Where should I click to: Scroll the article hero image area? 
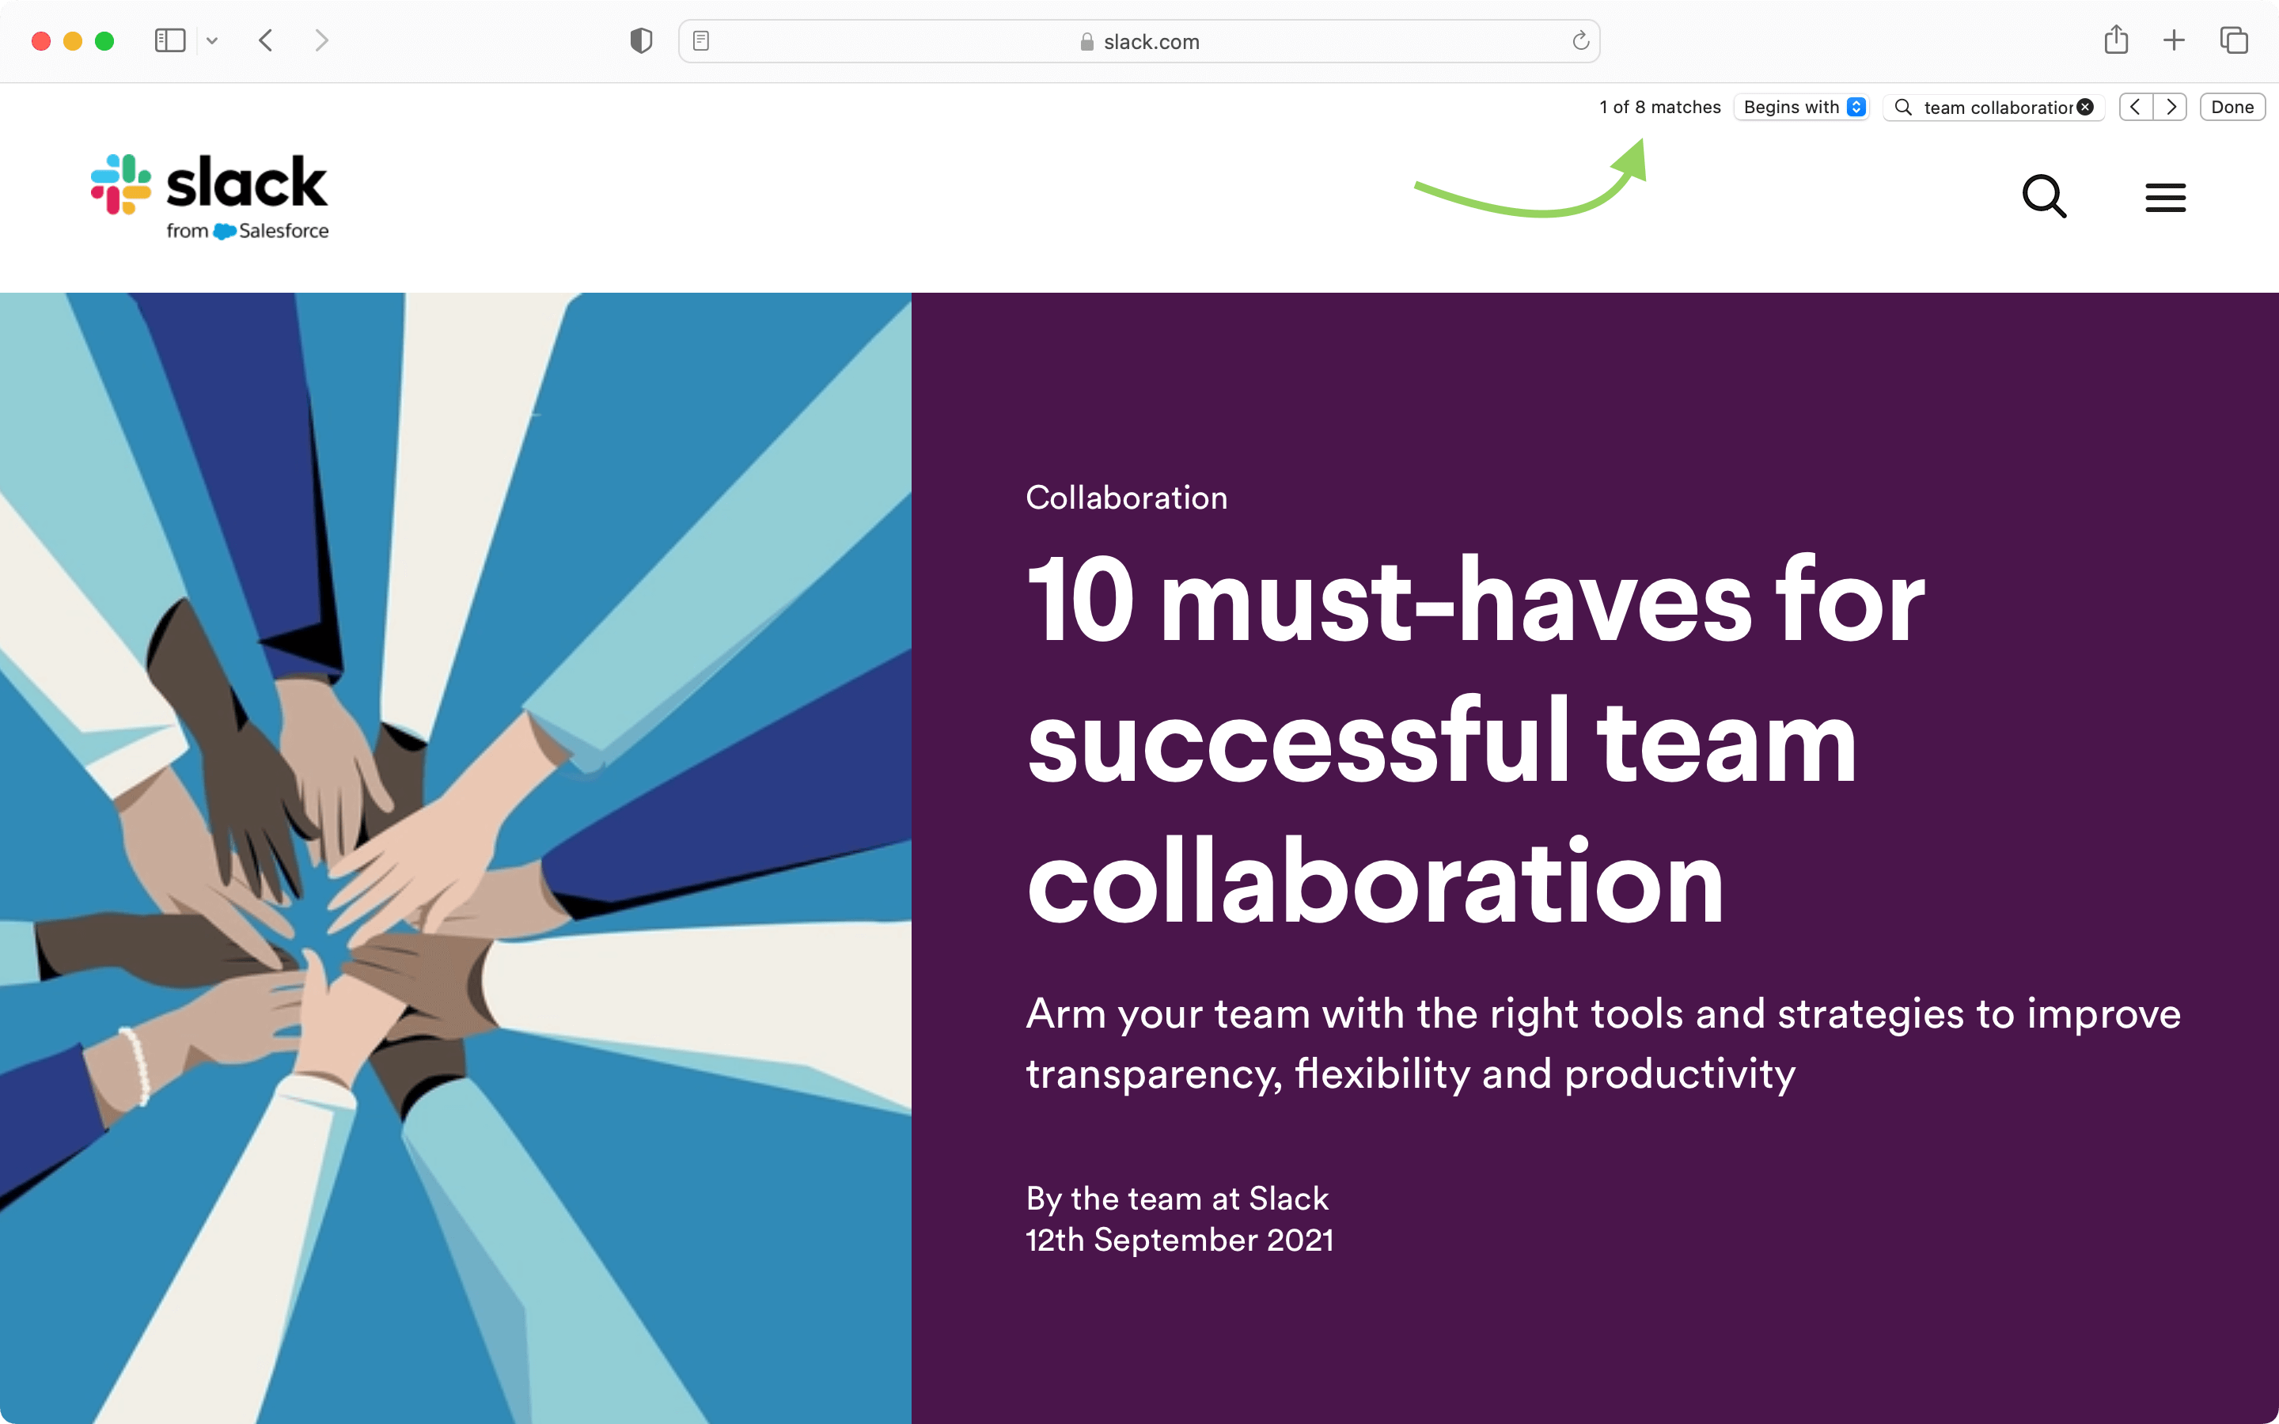(456, 858)
